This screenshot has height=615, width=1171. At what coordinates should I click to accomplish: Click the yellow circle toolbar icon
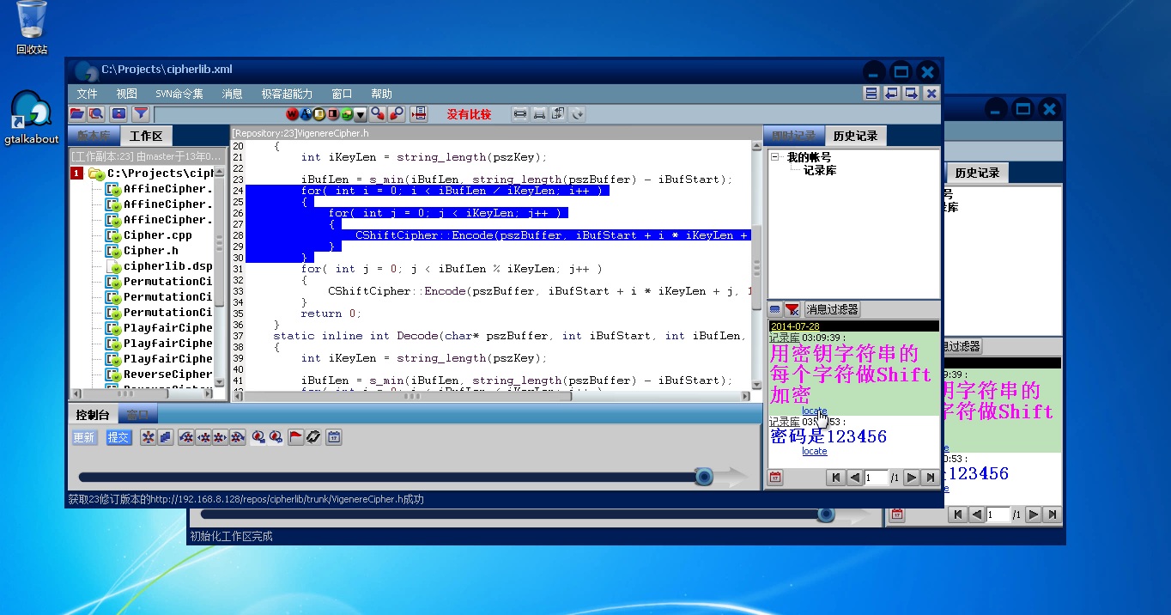[x=319, y=114]
